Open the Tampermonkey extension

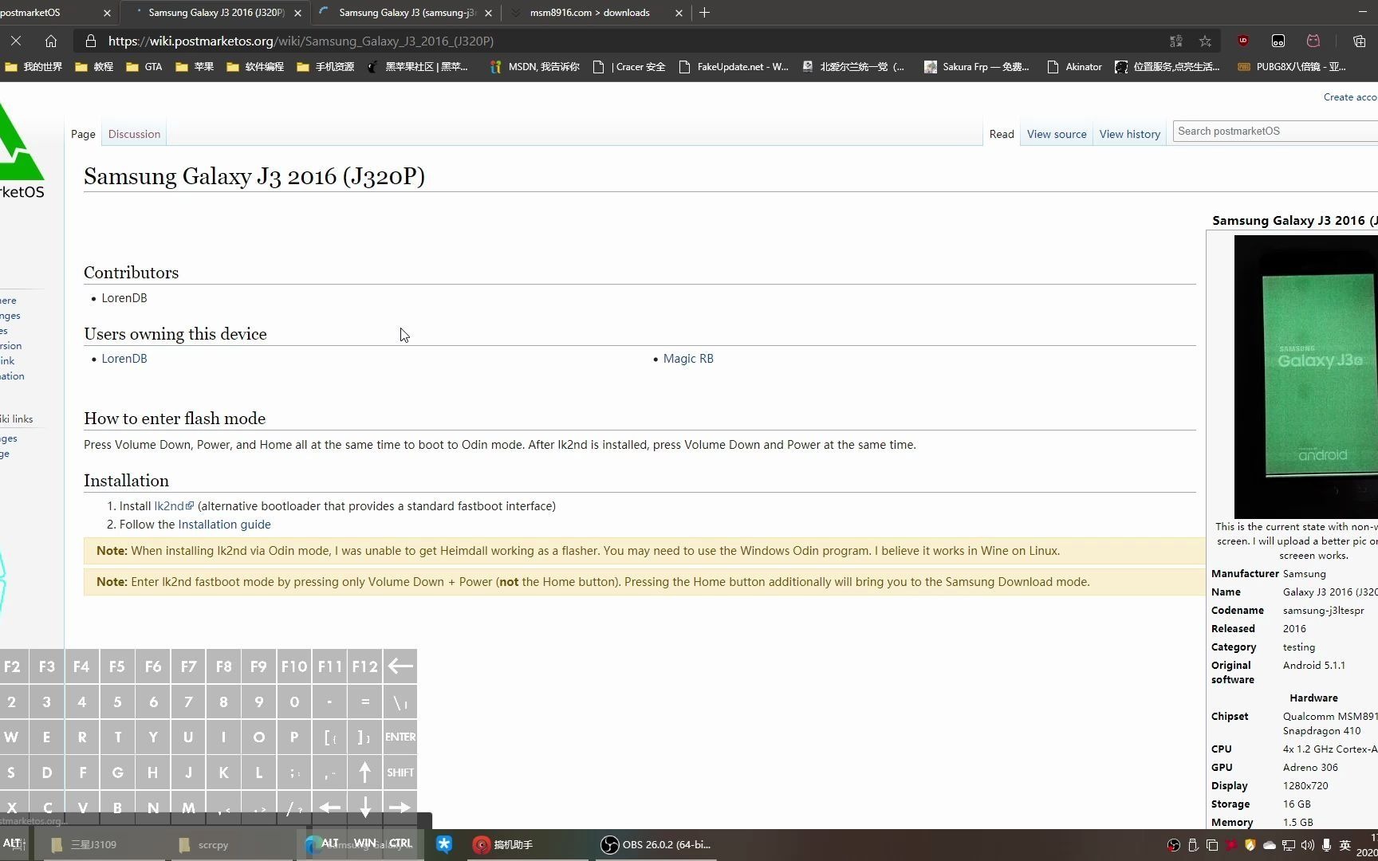1278,41
